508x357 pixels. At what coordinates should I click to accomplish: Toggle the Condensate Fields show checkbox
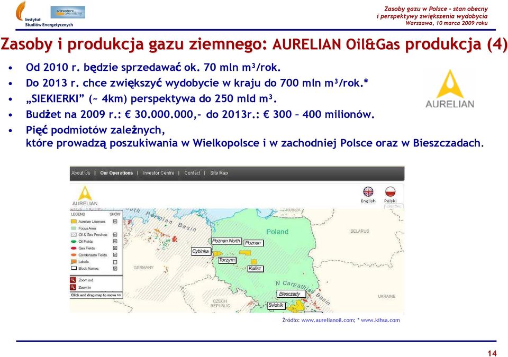pos(115,255)
